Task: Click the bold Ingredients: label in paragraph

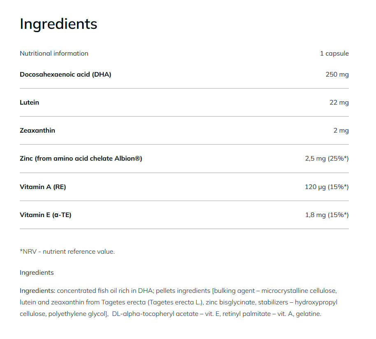Action: coord(37,291)
